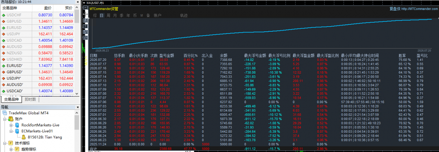Select the M tab in MTCommander
439x152 pixels.
[x=142, y=15]
